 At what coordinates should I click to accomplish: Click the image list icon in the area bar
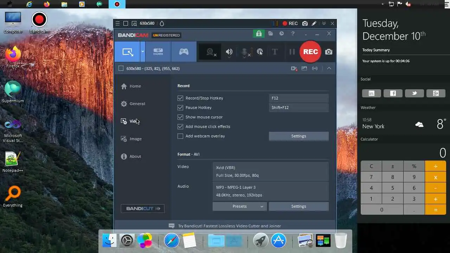[x=304, y=69]
